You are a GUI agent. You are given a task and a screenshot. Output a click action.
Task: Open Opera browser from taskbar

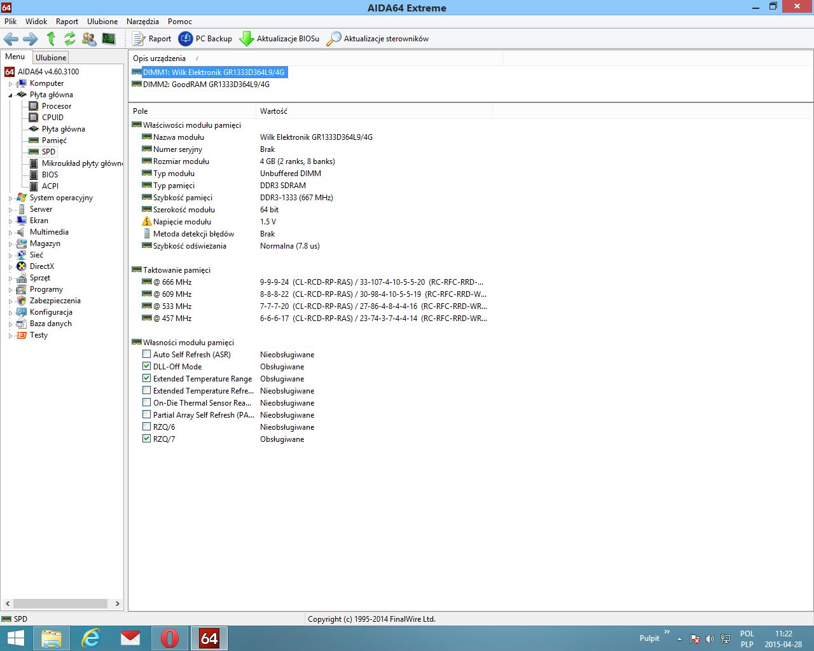(170, 638)
